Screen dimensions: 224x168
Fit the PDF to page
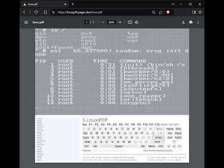point(130,22)
